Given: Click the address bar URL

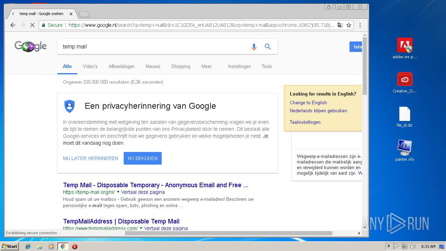Looking at the screenshot, I should coord(201,25).
